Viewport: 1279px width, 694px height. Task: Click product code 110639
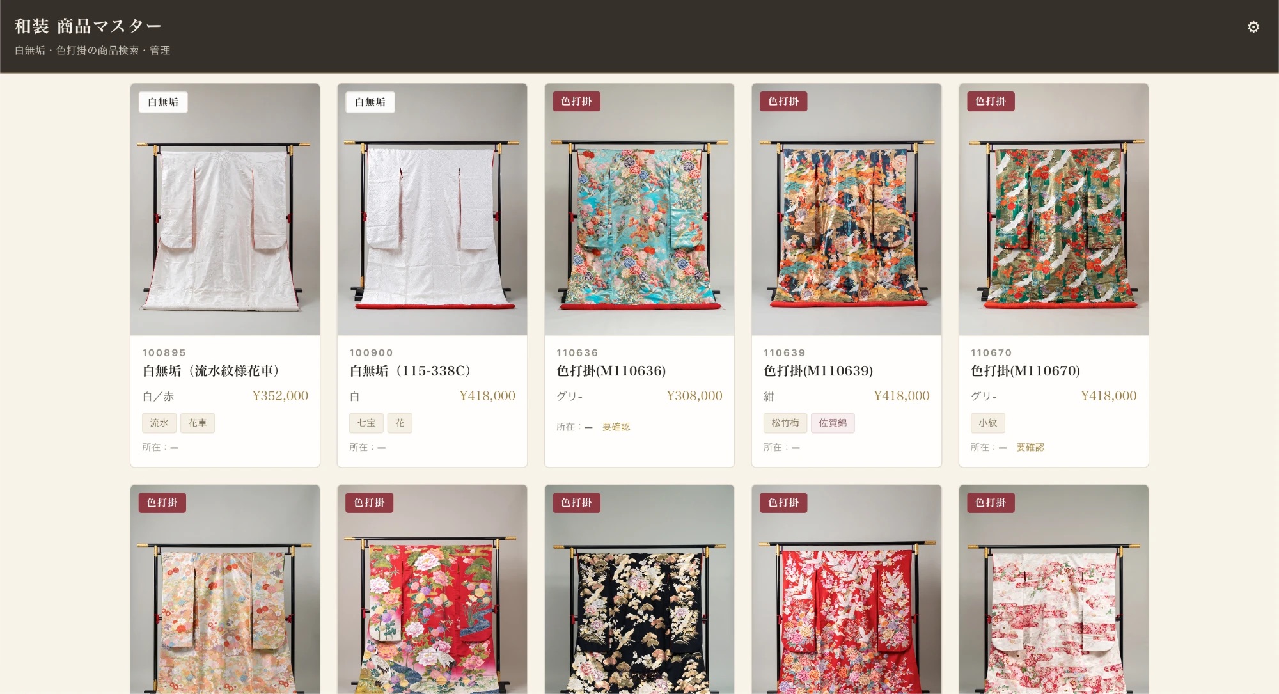(x=785, y=352)
